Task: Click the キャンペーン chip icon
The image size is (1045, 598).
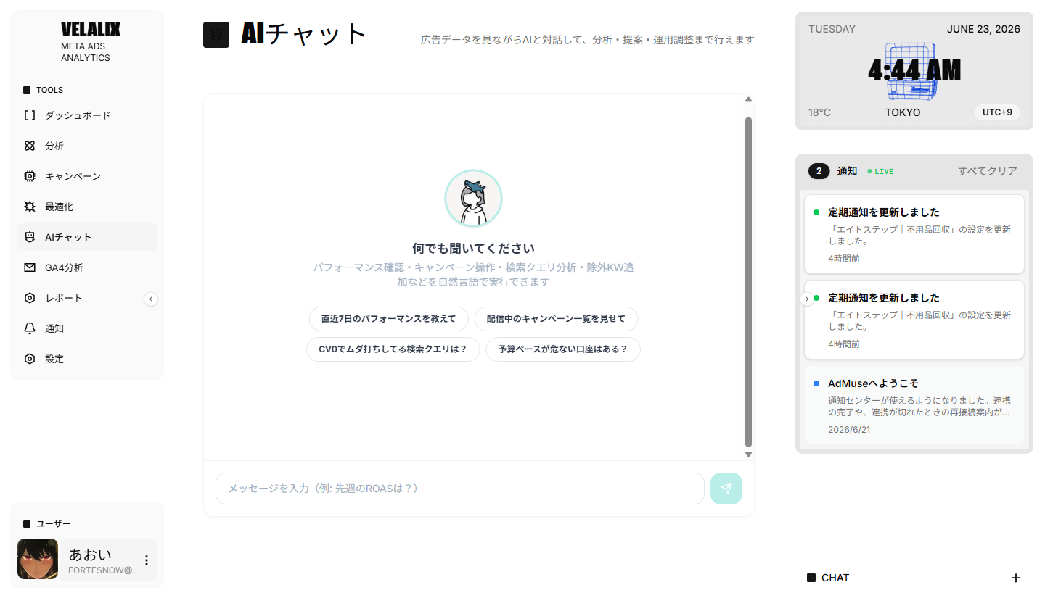Action: [x=30, y=176]
